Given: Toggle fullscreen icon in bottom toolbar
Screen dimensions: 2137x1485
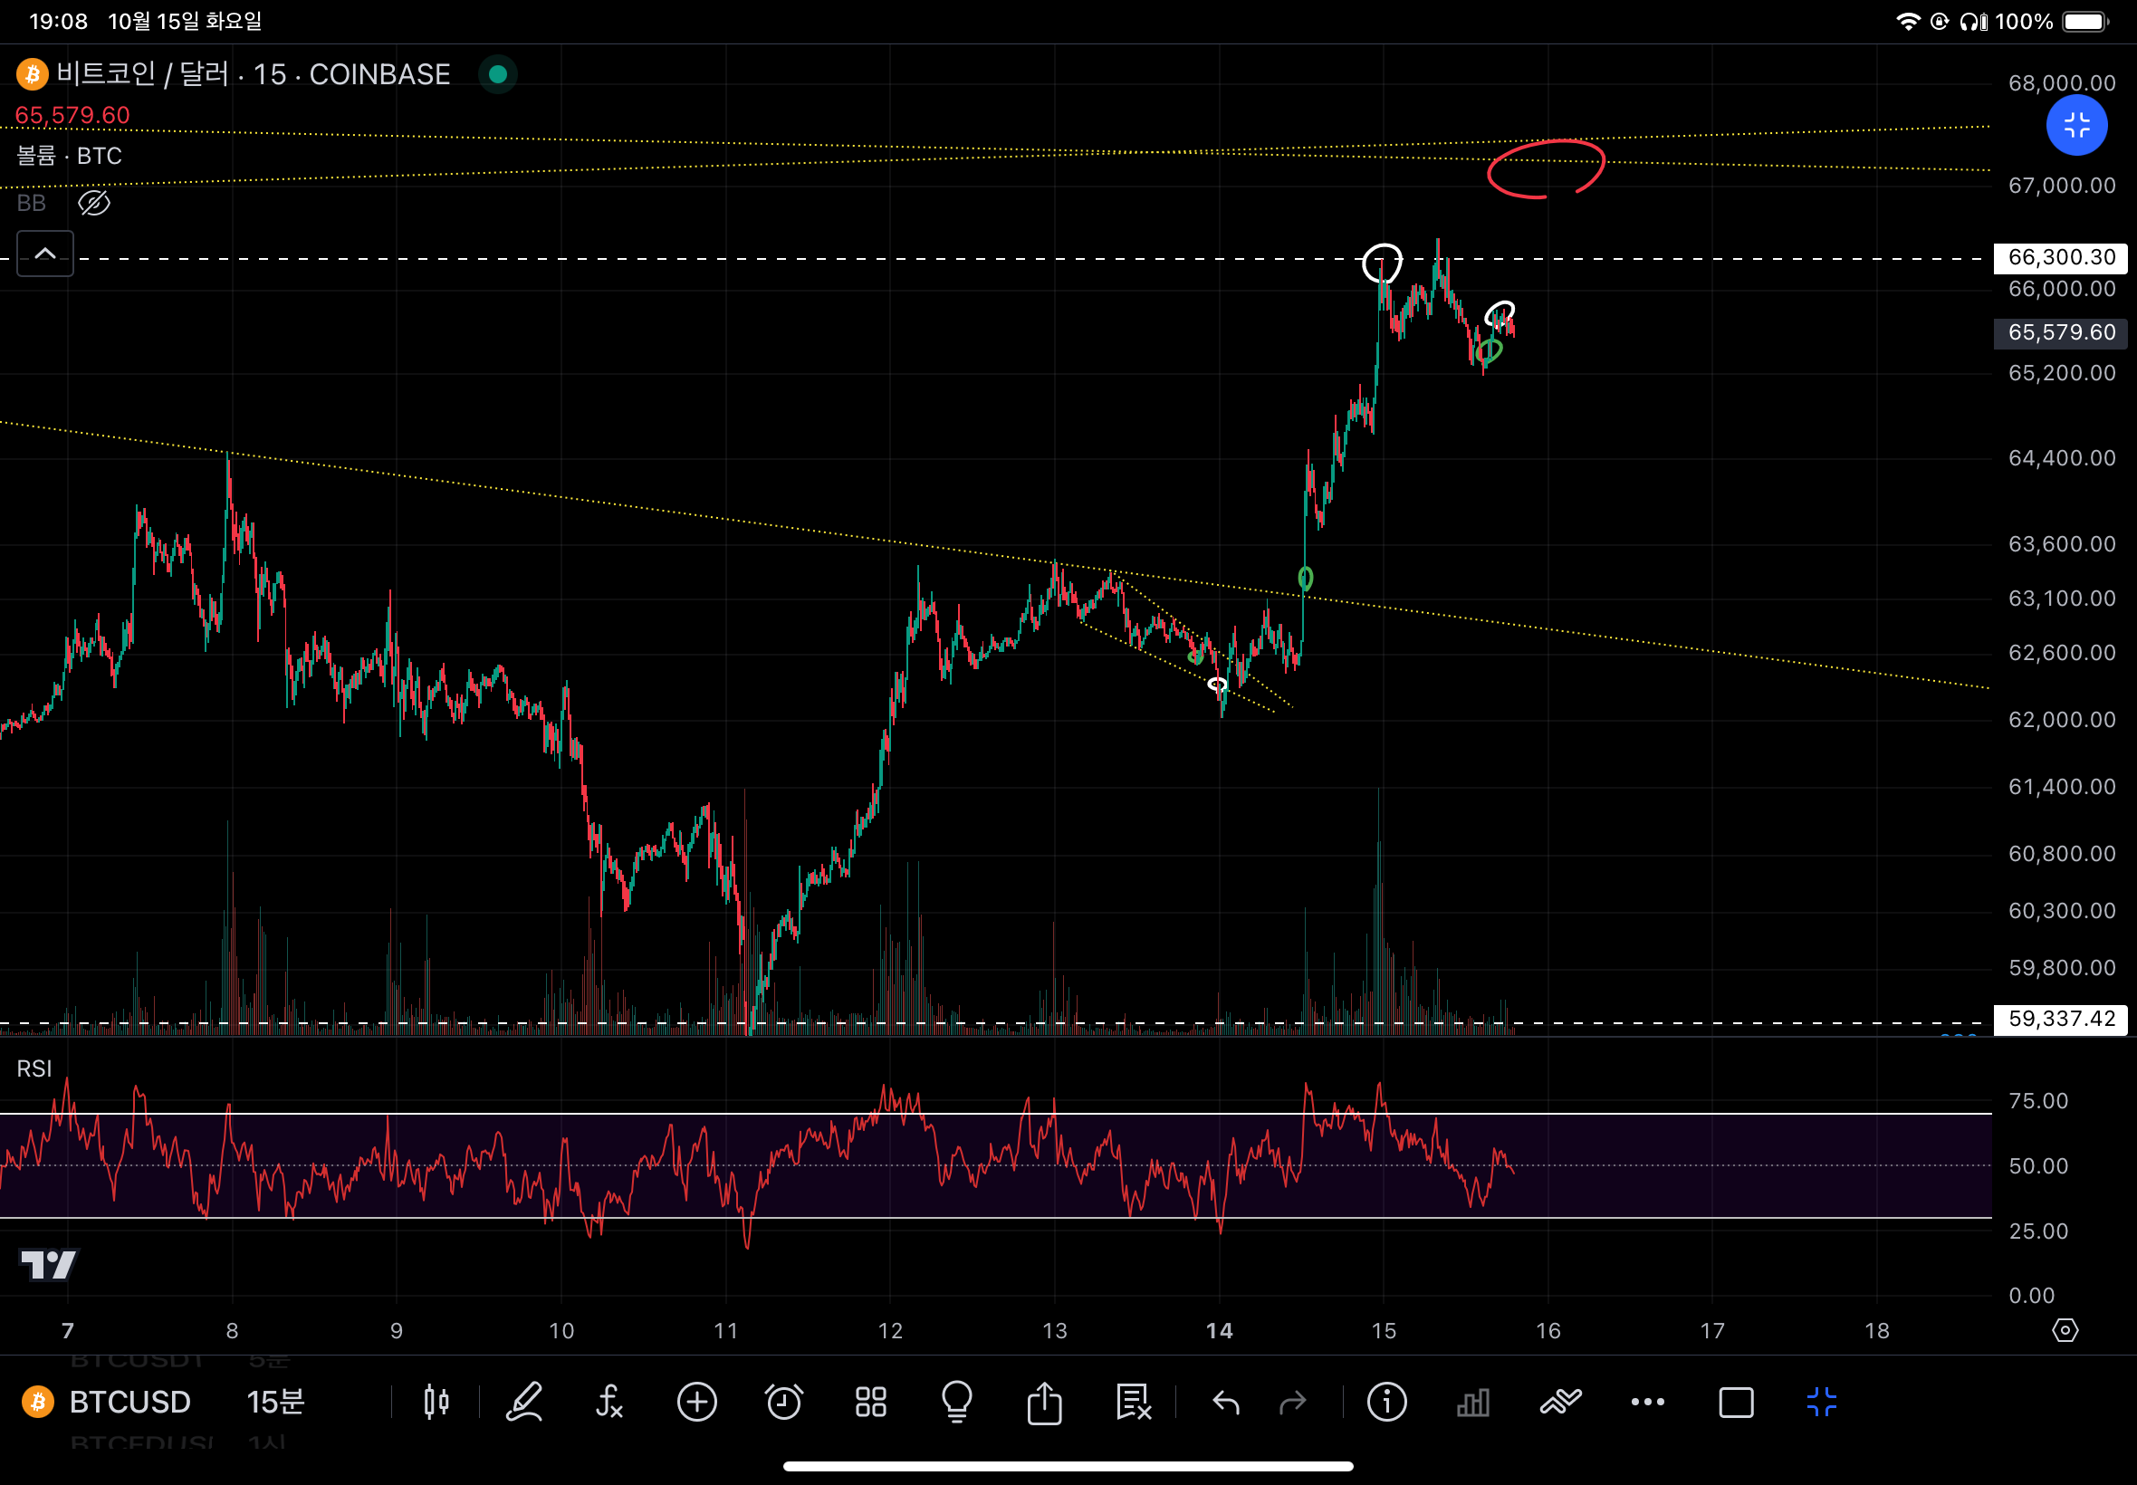Looking at the screenshot, I should (1821, 1403).
